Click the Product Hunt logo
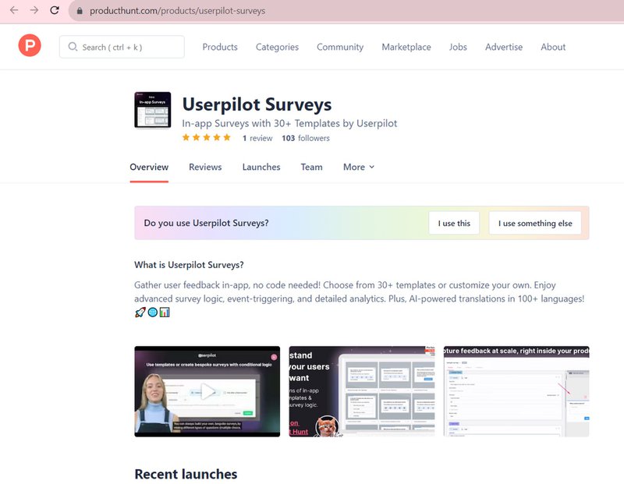This screenshot has height=484, width=624. (x=29, y=46)
